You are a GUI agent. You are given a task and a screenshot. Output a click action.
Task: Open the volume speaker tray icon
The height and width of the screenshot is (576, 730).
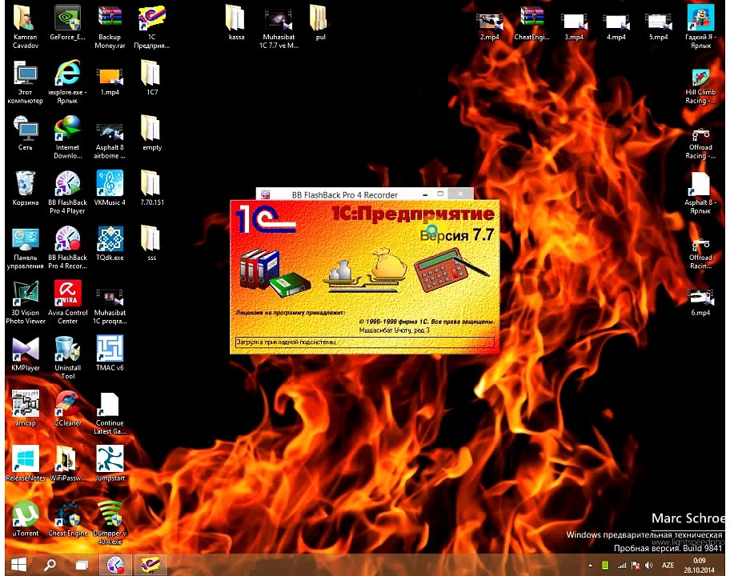click(649, 566)
